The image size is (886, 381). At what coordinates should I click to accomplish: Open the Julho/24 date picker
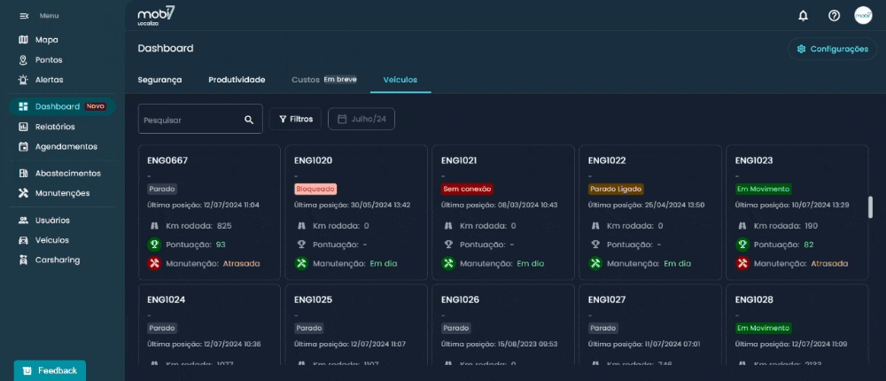(x=361, y=119)
